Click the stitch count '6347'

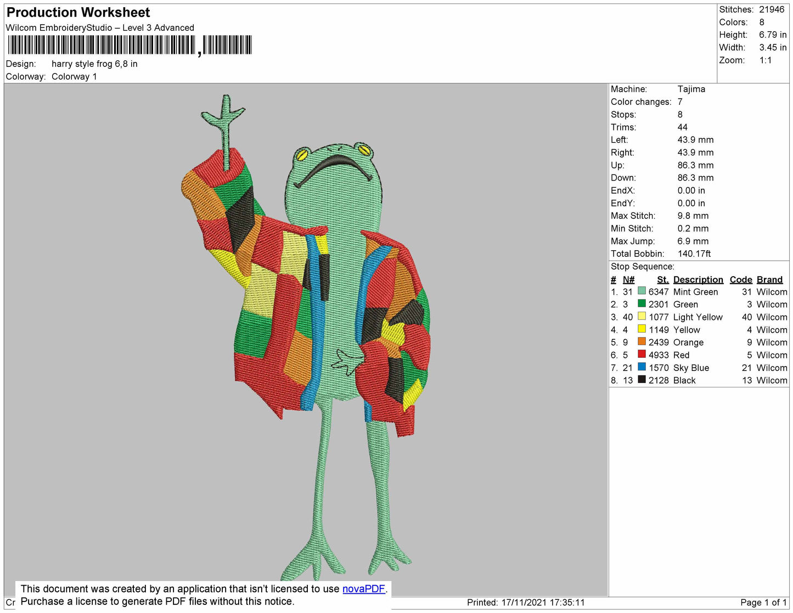click(659, 292)
